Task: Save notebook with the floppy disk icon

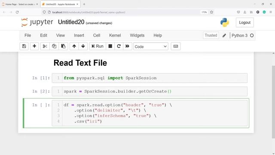Action: (x=24, y=46)
